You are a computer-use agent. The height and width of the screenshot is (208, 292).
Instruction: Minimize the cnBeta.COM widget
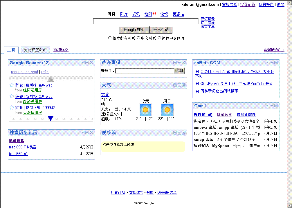click(x=272, y=62)
